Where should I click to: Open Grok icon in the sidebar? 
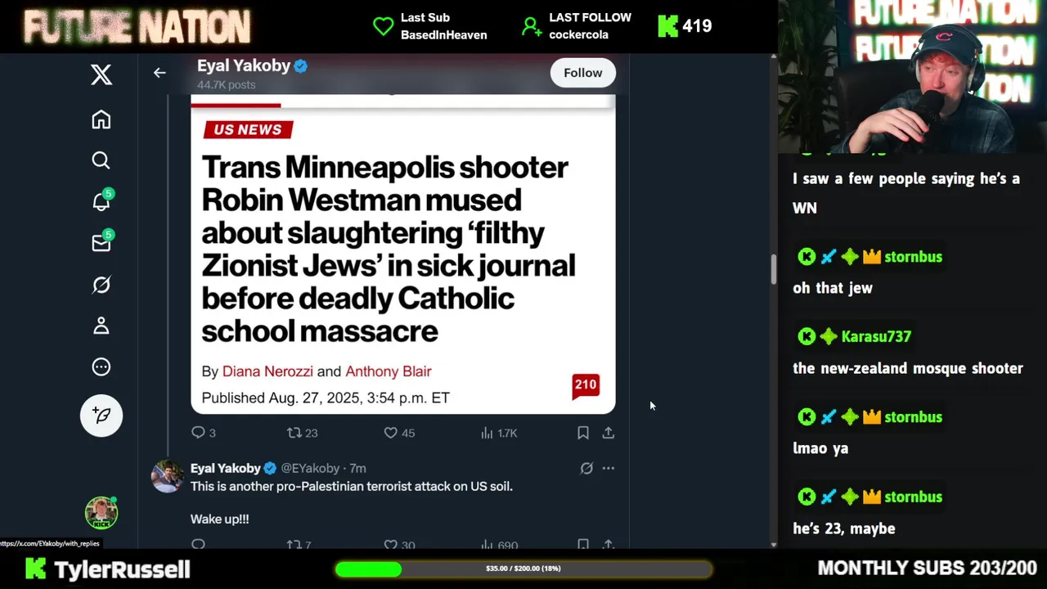point(101,285)
